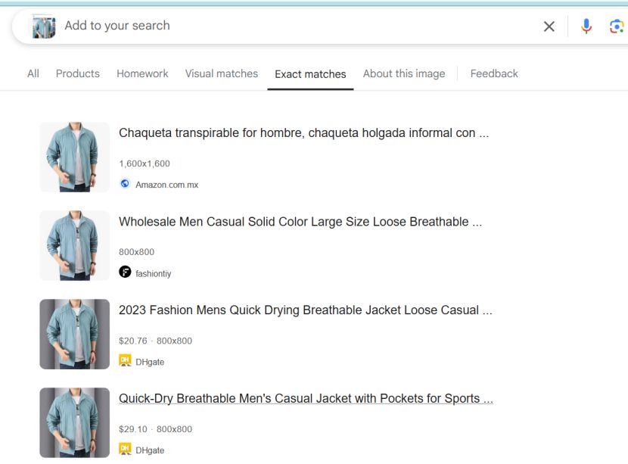Click the voice search microphone icon
This screenshot has width=628, height=464.
click(x=585, y=26)
